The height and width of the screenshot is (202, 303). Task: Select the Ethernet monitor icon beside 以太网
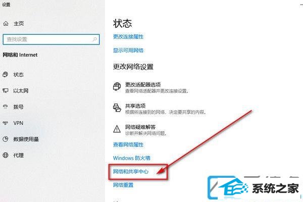pyautogui.click(x=6, y=90)
